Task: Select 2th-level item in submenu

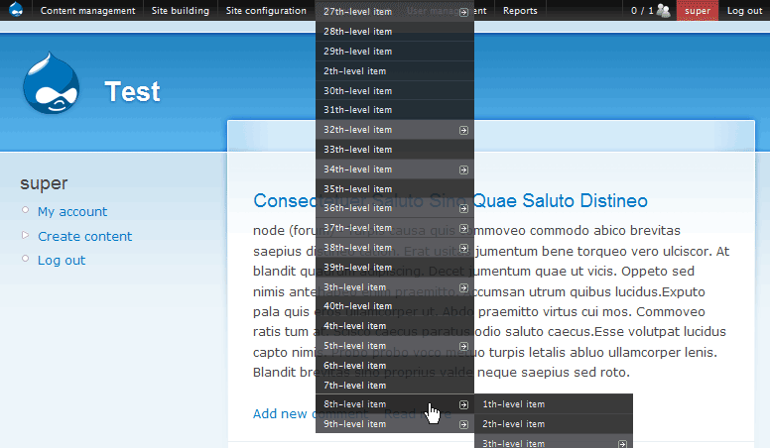Action: click(554, 424)
